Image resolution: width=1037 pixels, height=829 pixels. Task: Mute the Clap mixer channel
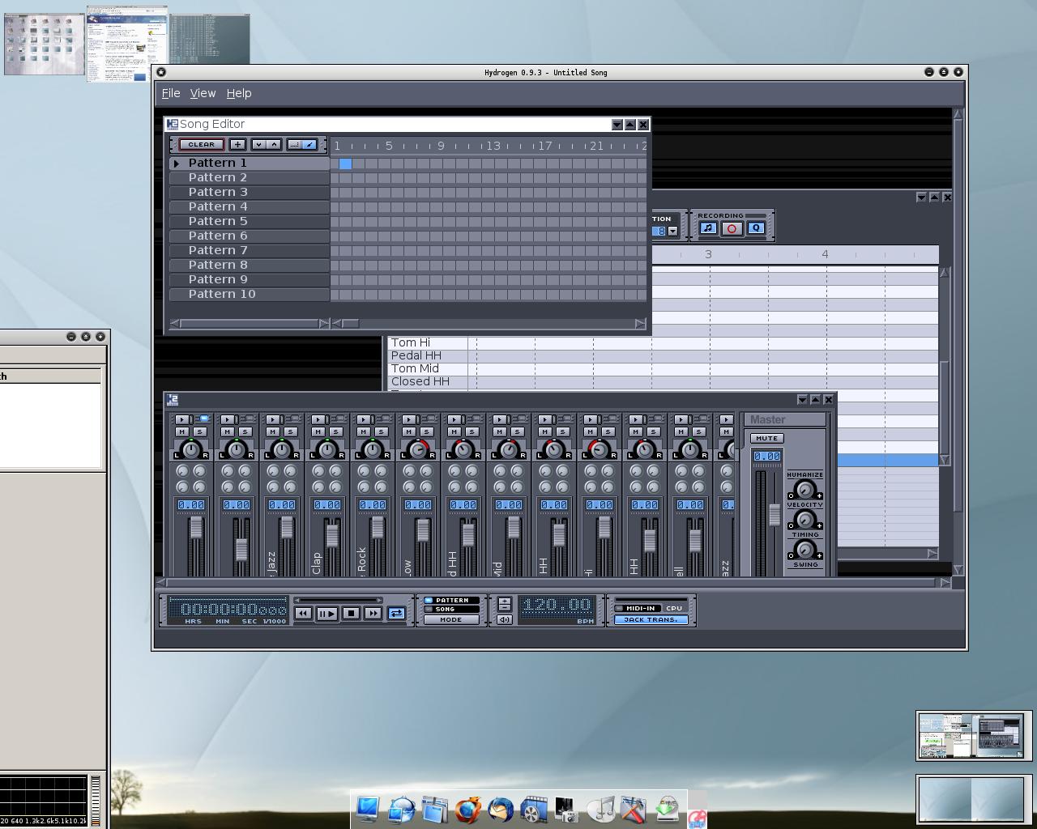(320, 432)
